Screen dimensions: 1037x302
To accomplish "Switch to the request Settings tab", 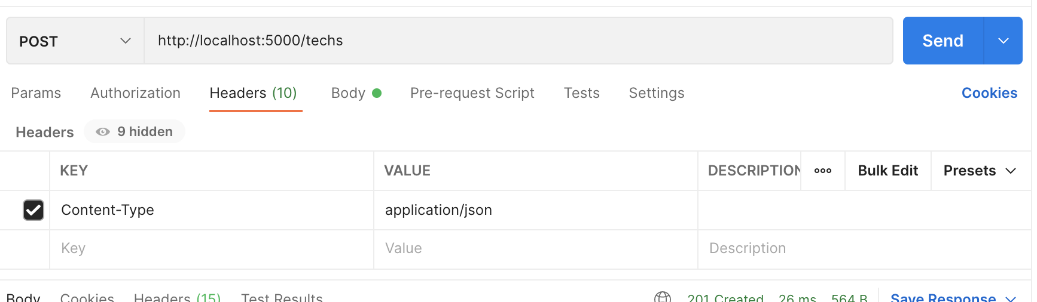I will (x=656, y=93).
